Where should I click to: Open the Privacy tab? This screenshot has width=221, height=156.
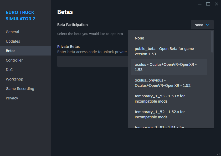[x=12, y=98]
